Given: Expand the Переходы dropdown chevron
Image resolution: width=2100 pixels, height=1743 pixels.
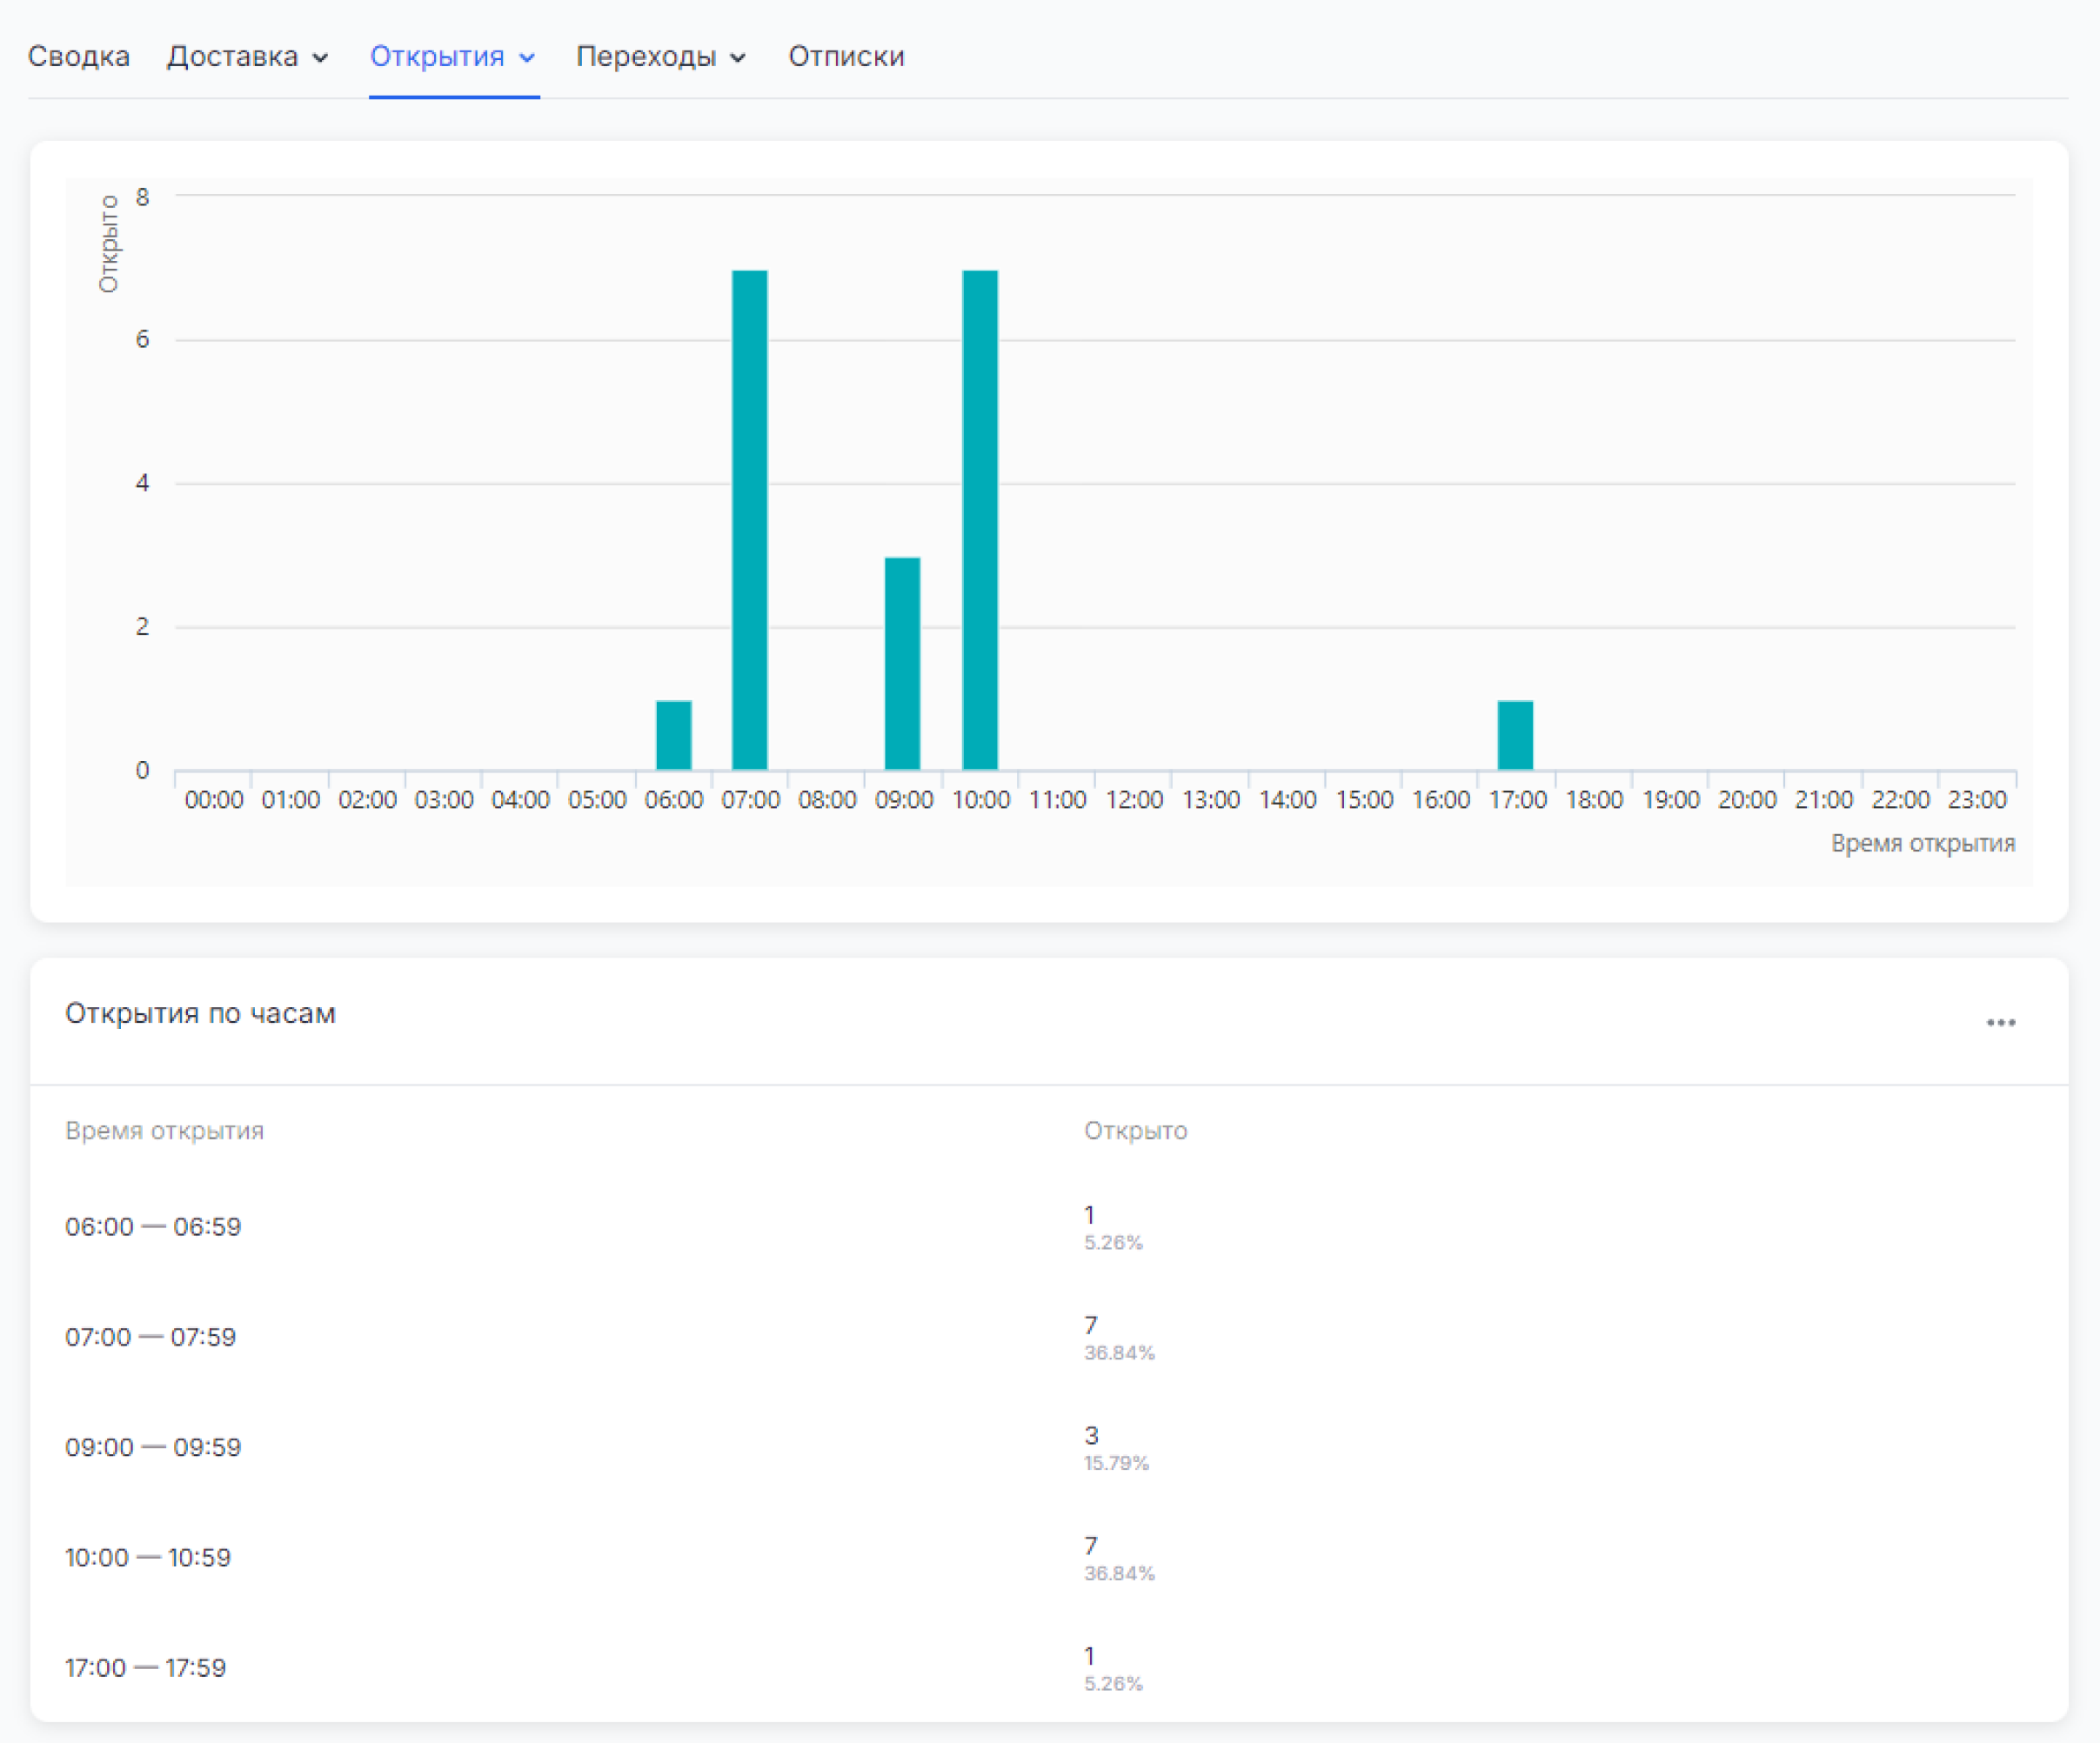Looking at the screenshot, I should (x=738, y=58).
